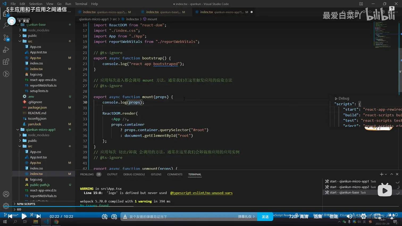Image resolution: width=402 pixels, height=226 pixels.
Task: Open the Extensions view
Action: click(6, 62)
